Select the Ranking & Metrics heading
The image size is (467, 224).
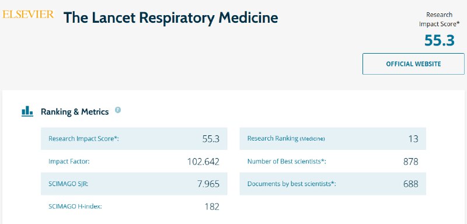pos(75,112)
